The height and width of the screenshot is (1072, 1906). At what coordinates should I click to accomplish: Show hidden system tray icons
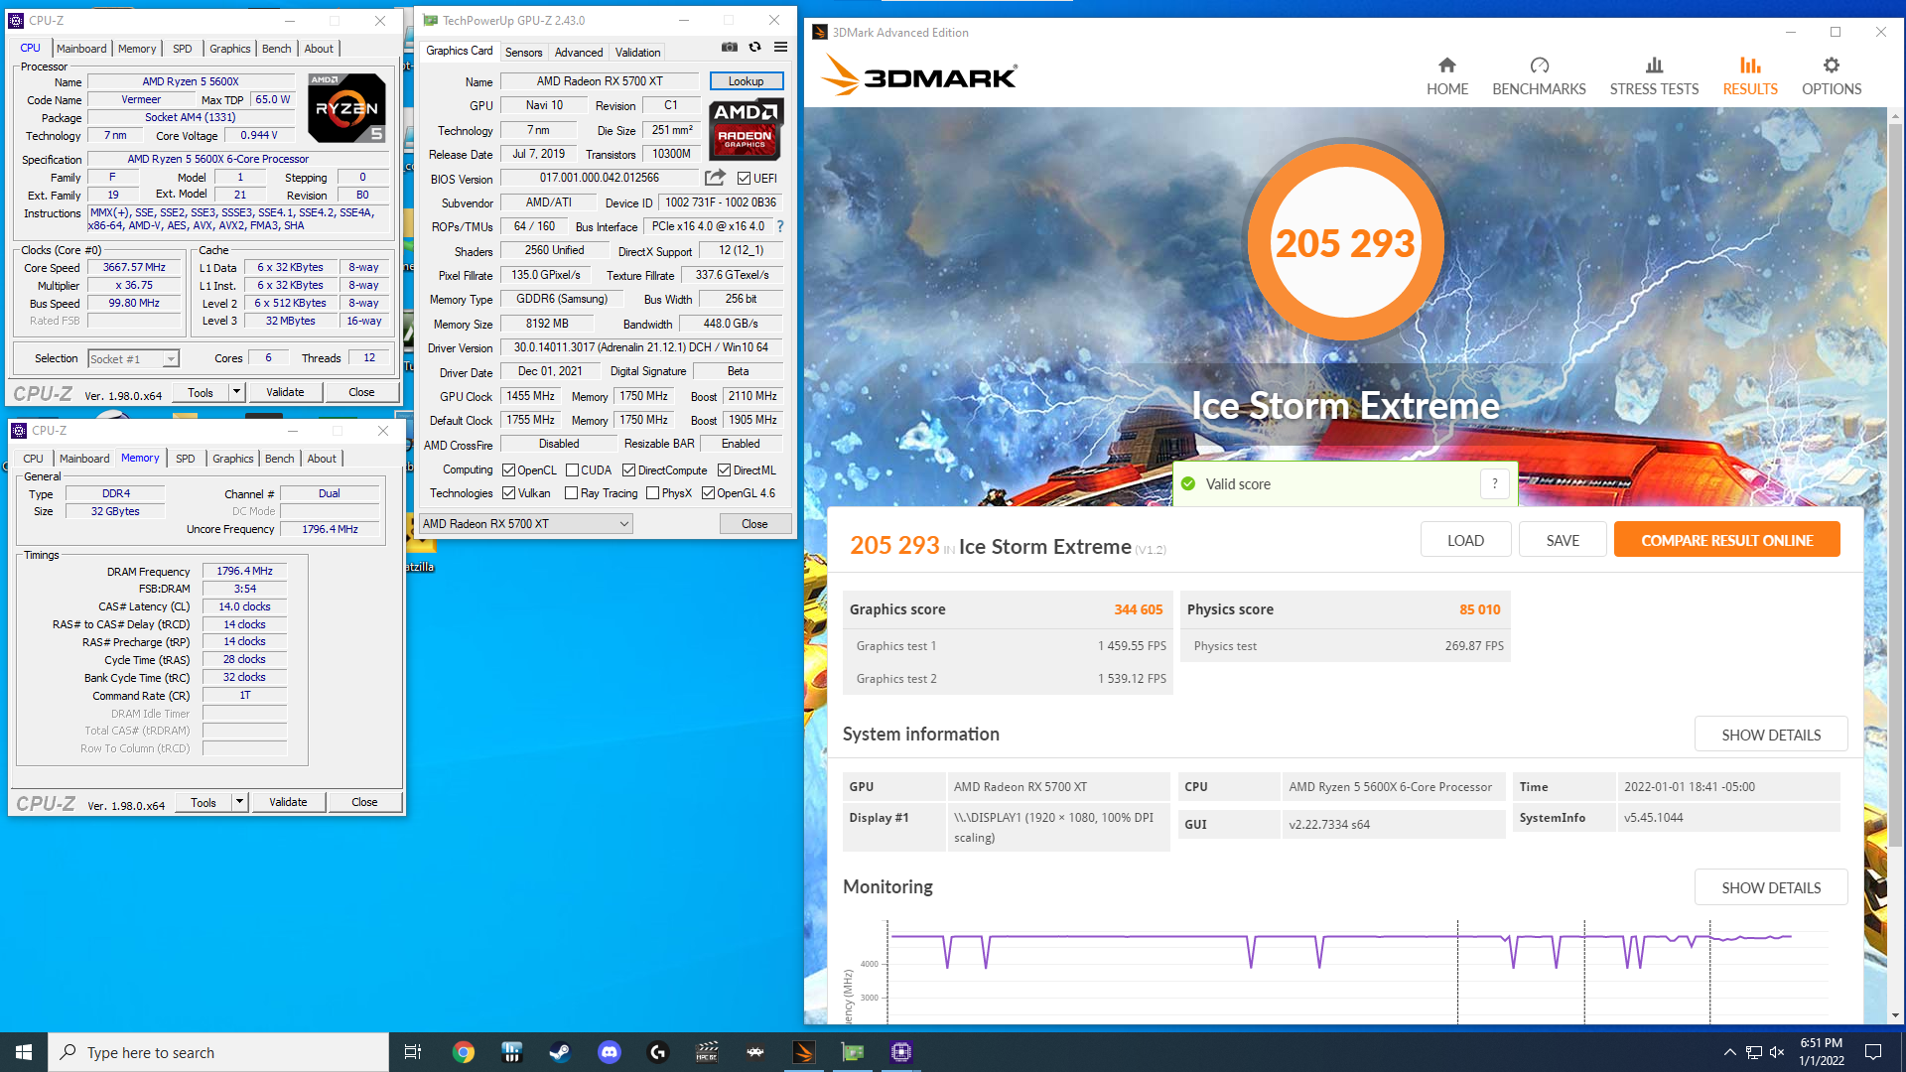click(1729, 1052)
